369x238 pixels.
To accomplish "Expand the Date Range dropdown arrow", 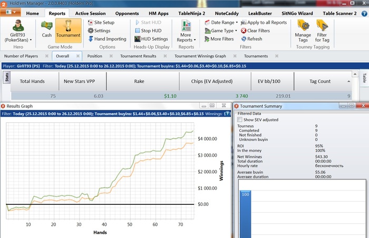I will (x=237, y=23).
